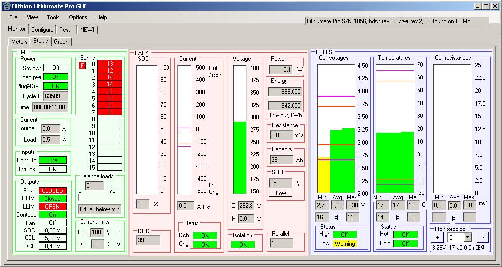Image resolution: width=502 pixels, height=267 pixels.
Task: Select the Monitor tab
Action: [17, 29]
